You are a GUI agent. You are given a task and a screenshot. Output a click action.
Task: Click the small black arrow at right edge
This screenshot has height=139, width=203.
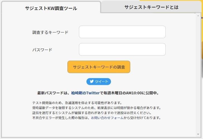[x=202, y=17]
